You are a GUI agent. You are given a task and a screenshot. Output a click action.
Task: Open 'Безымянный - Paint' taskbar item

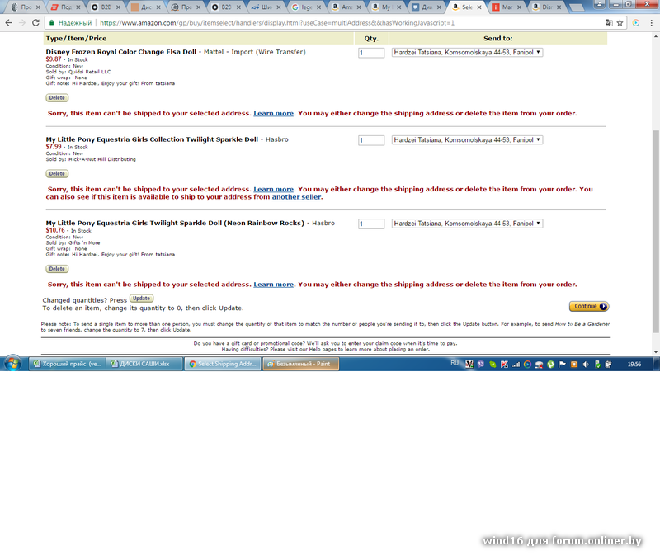[300, 364]
